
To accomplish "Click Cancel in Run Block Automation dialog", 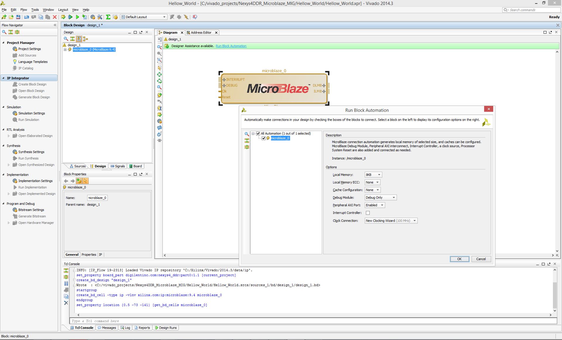I will tap(481, 259).
